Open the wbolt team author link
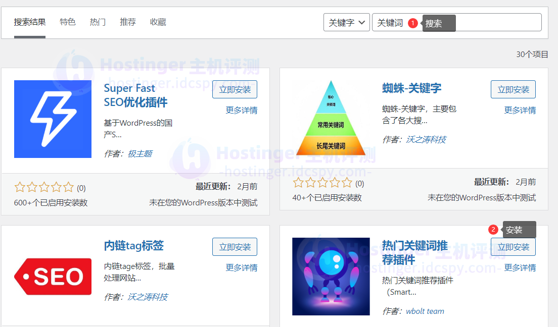Viewport: 558px width, 327px height. (x=425, y=311)
